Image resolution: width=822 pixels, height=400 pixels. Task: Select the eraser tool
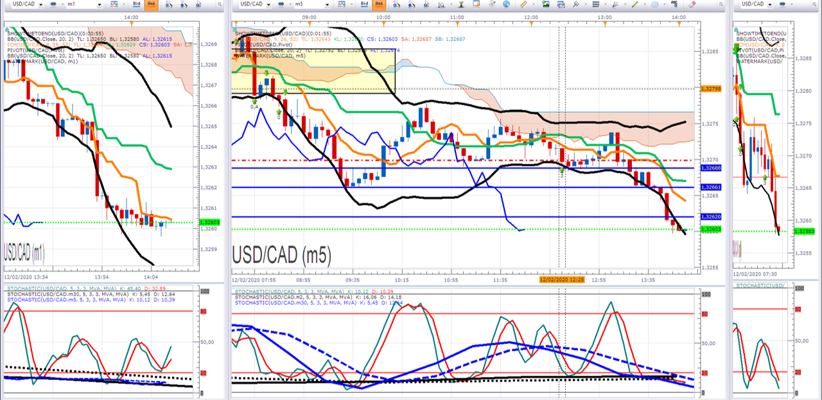[x=692, y=4]
